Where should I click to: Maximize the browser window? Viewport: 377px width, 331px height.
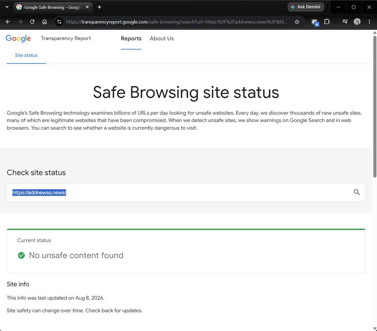tap(353, 7)
